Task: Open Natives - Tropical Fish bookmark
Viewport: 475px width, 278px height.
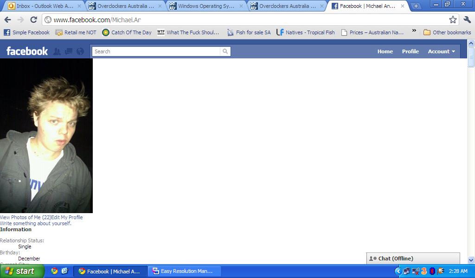Action: tap(306, 32)
